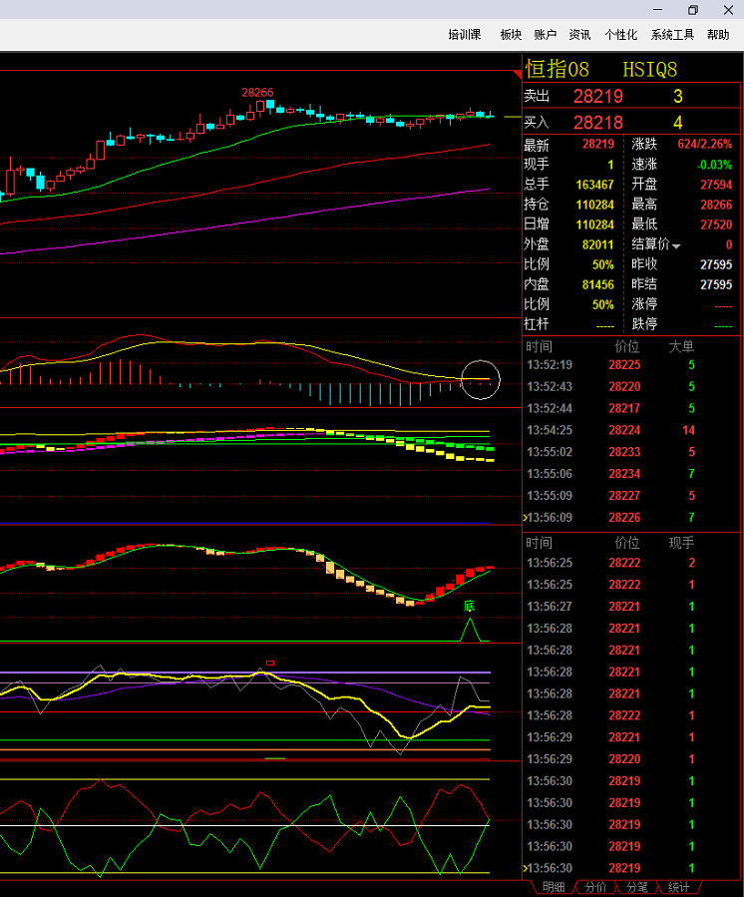Open the 统计 tab
Image resolution: width=744 pixels, height=897 pixels.
pos(677,887)
